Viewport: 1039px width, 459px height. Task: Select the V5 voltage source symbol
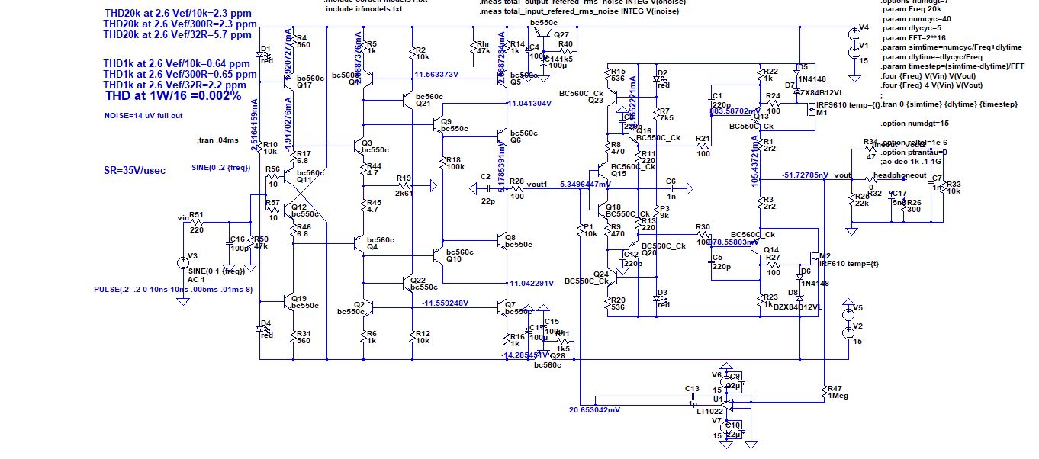[848, 313]
